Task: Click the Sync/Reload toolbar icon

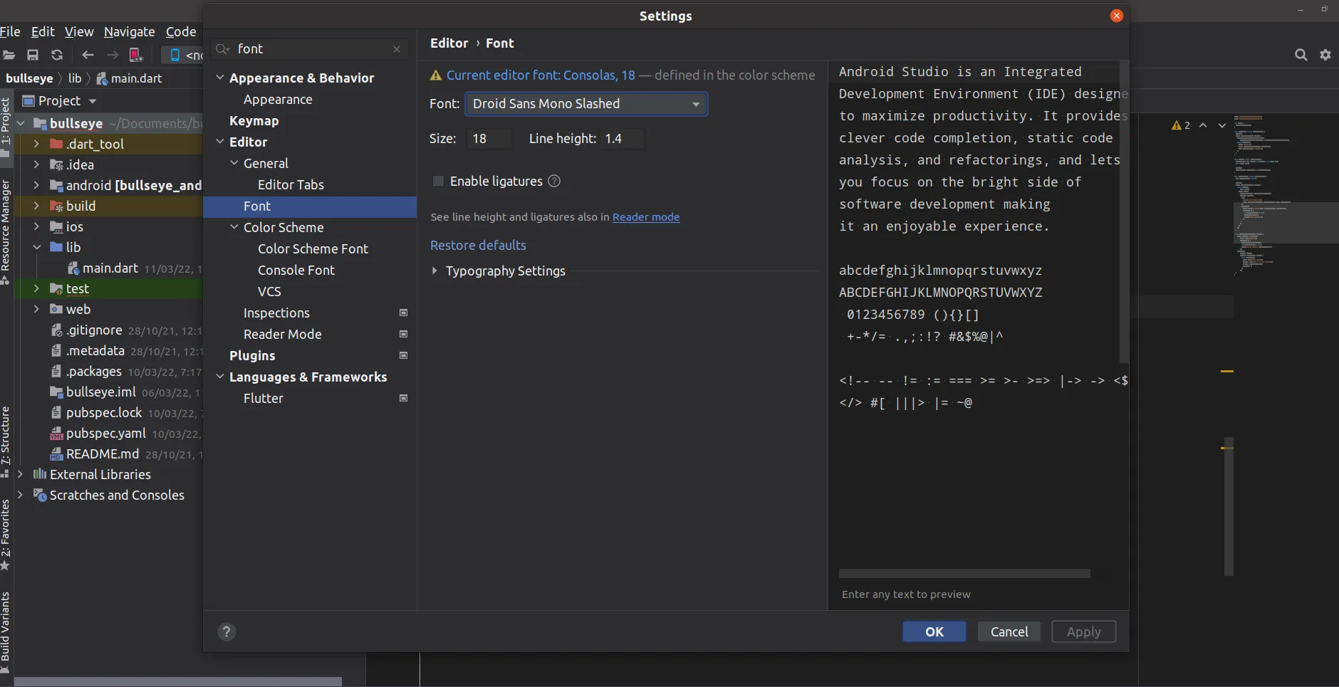Action: point(57,55)
